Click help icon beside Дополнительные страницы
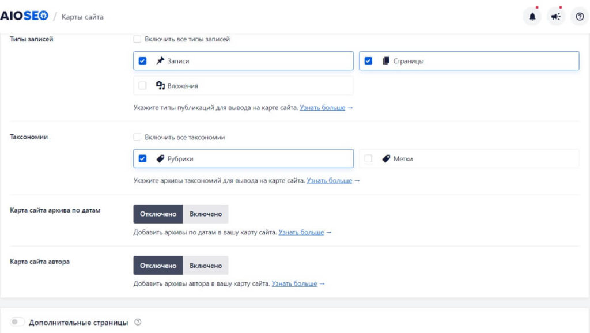 coord(138,322)
